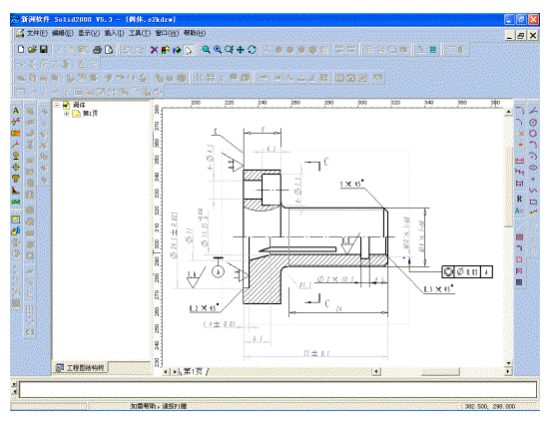Click the 1×45° chamfer annotation in drawing
The width and height of the screenshot is (554, 428).
[352, 184]
